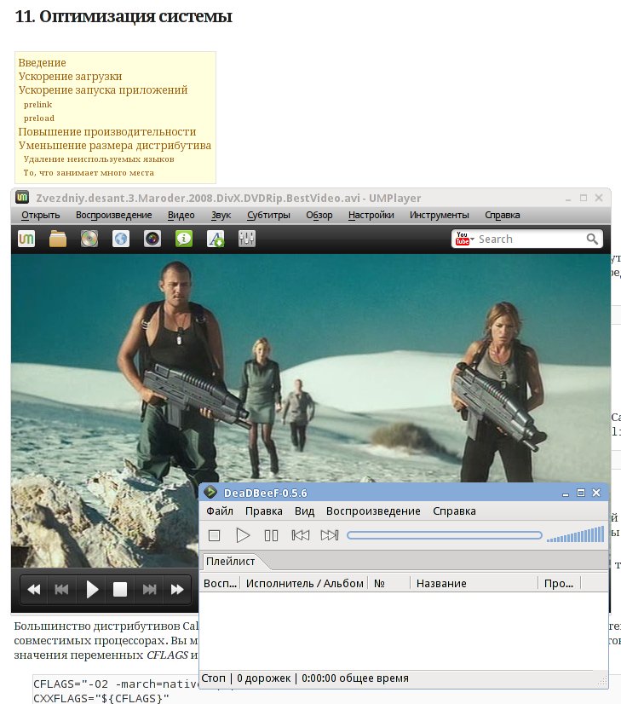Click the UMPlayer title bar app icon
This screenshot has width=621, height=704.
[22, 197]
